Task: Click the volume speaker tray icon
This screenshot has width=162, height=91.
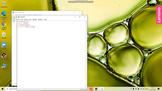Action: point(144,89)
